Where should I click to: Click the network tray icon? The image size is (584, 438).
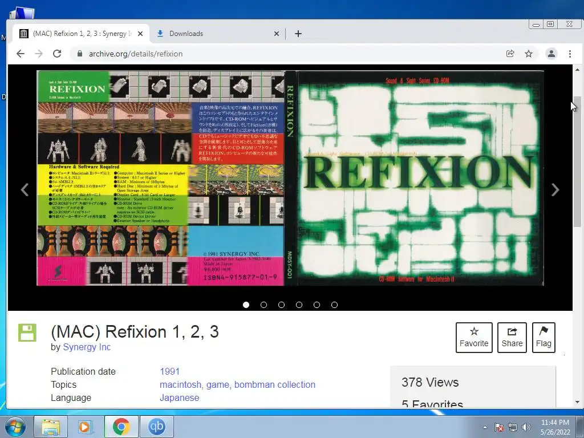[x=513, y=427]
